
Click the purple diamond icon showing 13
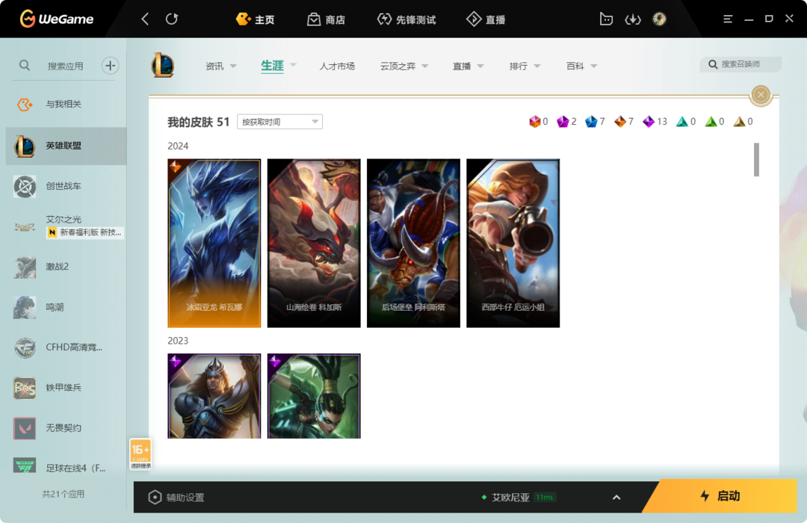(x=649, y=122)
